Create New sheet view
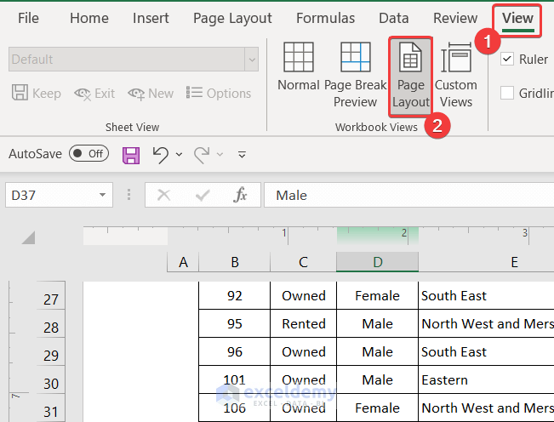This screenshot has width=554, height=422. click(151, 94)
